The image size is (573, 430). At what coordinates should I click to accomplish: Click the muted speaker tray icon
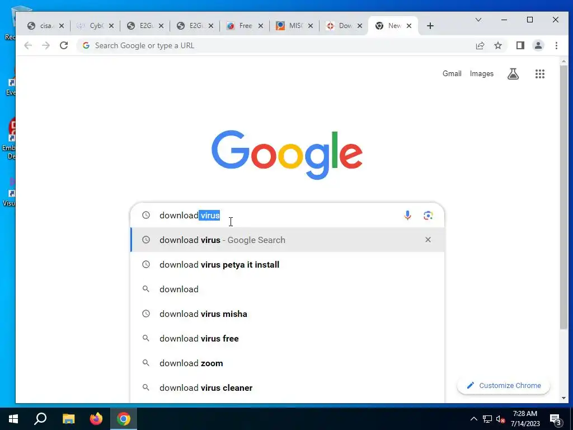coord(500,419)
